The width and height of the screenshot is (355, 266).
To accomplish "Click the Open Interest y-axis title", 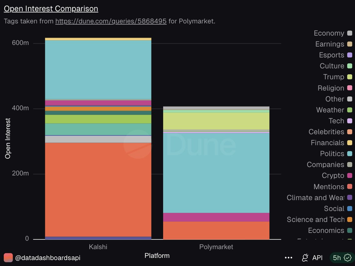I will (x=8, y=138).
